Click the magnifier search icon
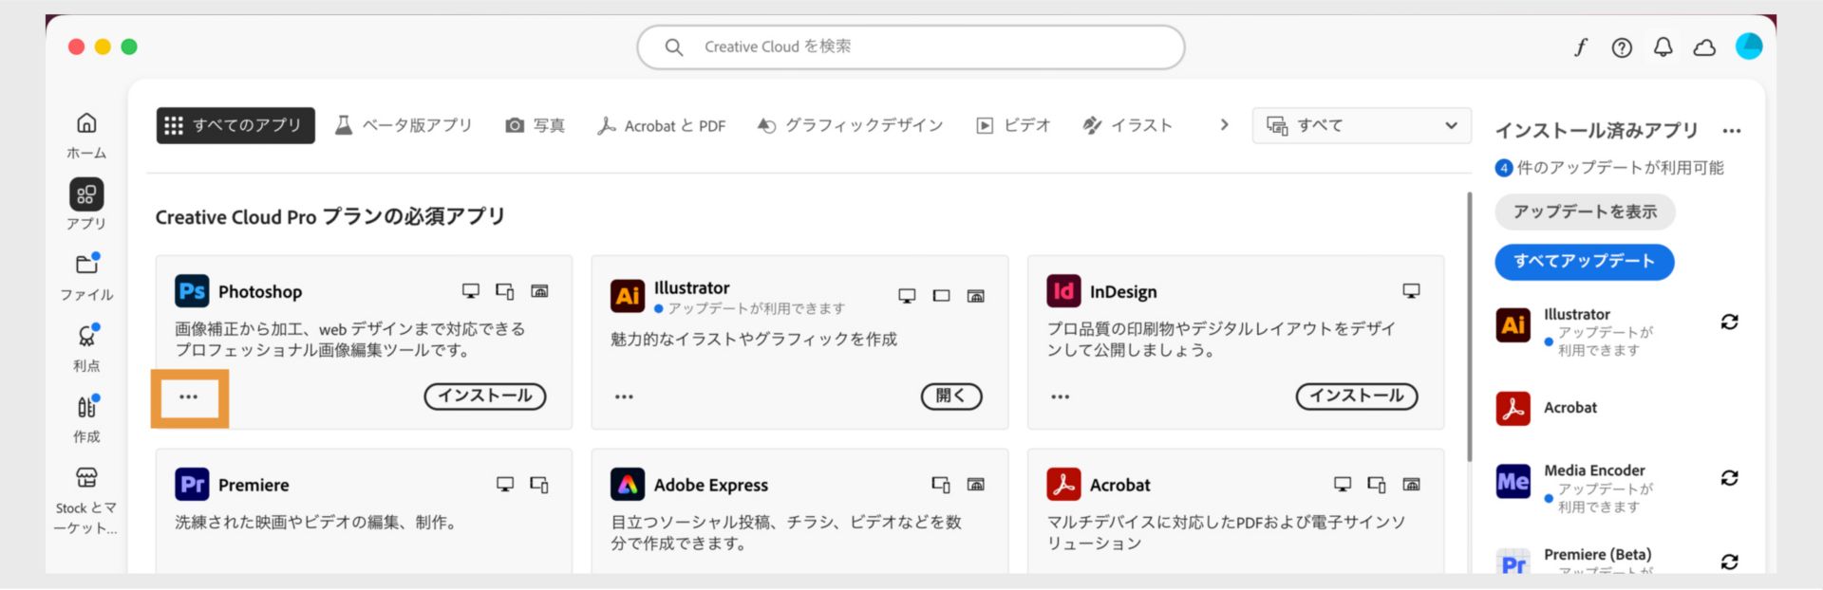Screen dimensions: 1823x590 point(674,47)
